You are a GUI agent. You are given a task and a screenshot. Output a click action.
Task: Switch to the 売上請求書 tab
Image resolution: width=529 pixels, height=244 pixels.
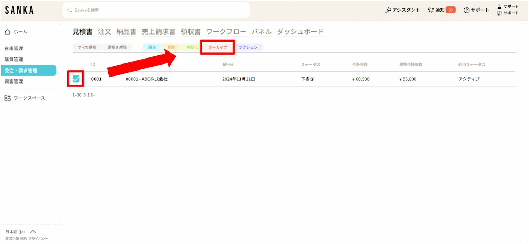coord(158,32)
